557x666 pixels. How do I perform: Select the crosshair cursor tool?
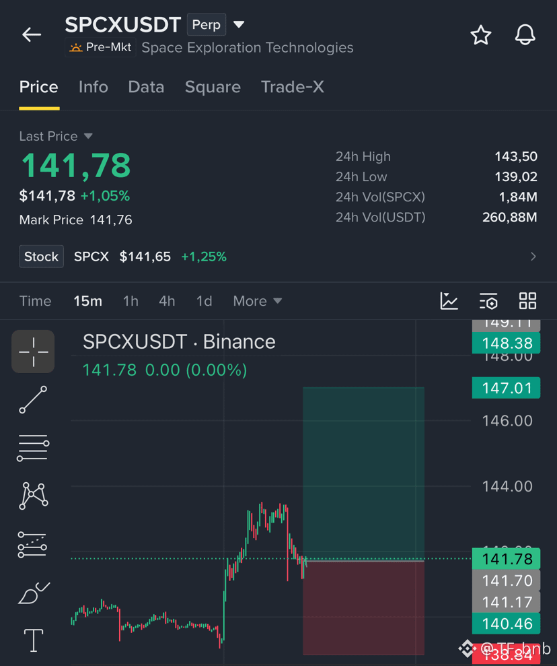(33, 352)
